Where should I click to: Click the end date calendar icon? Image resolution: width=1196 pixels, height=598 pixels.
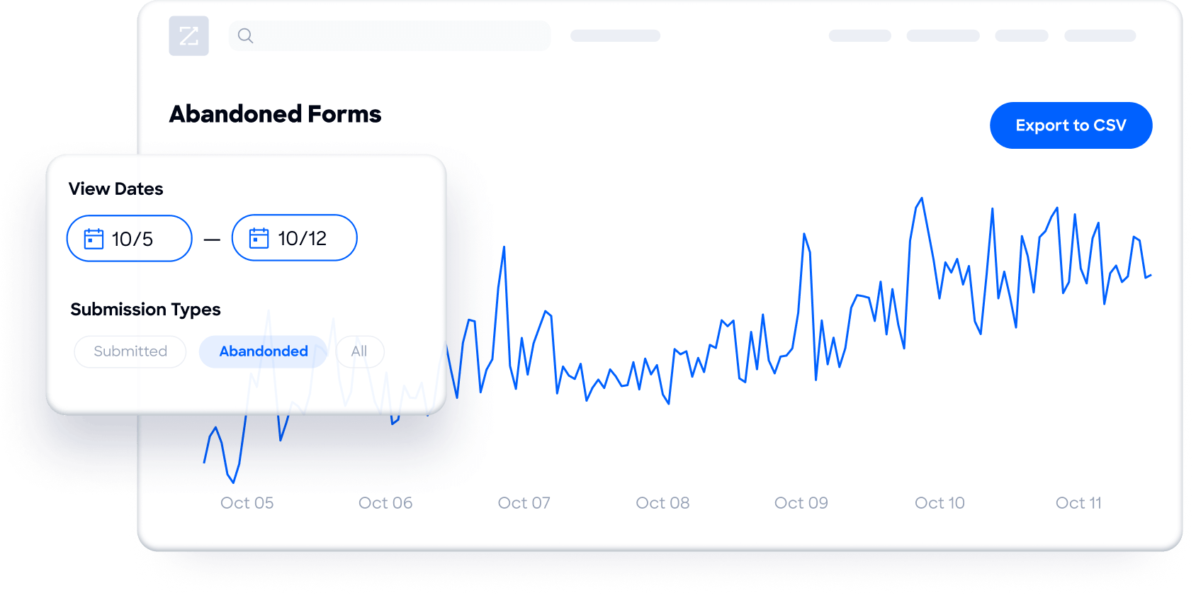[259, 238]
